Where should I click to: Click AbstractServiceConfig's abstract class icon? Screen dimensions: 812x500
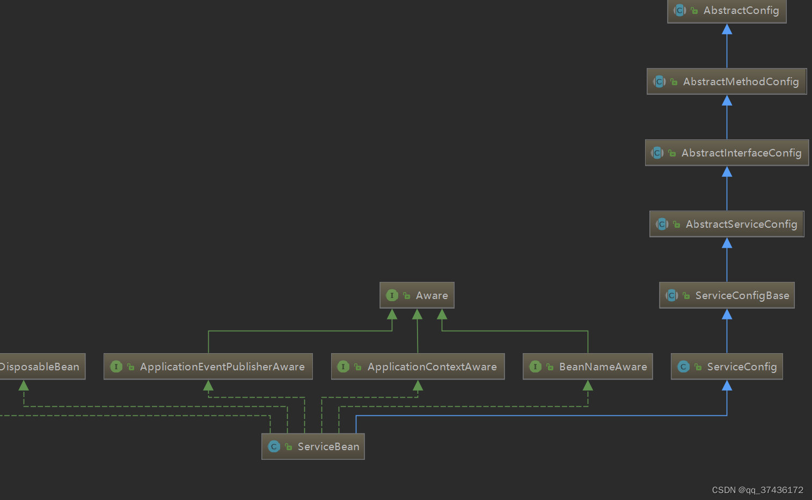pos(662,224)
